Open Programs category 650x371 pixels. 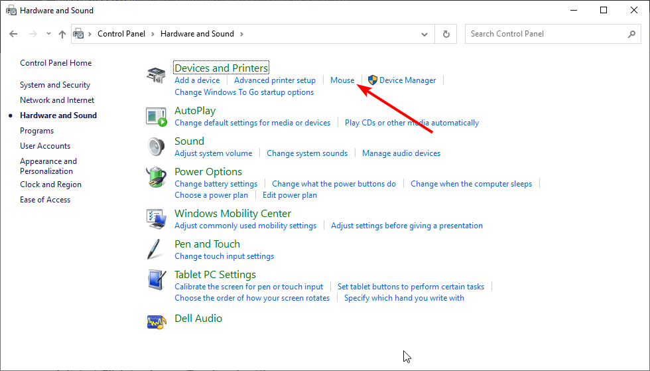pyautogui.click(x=37, y=131)
